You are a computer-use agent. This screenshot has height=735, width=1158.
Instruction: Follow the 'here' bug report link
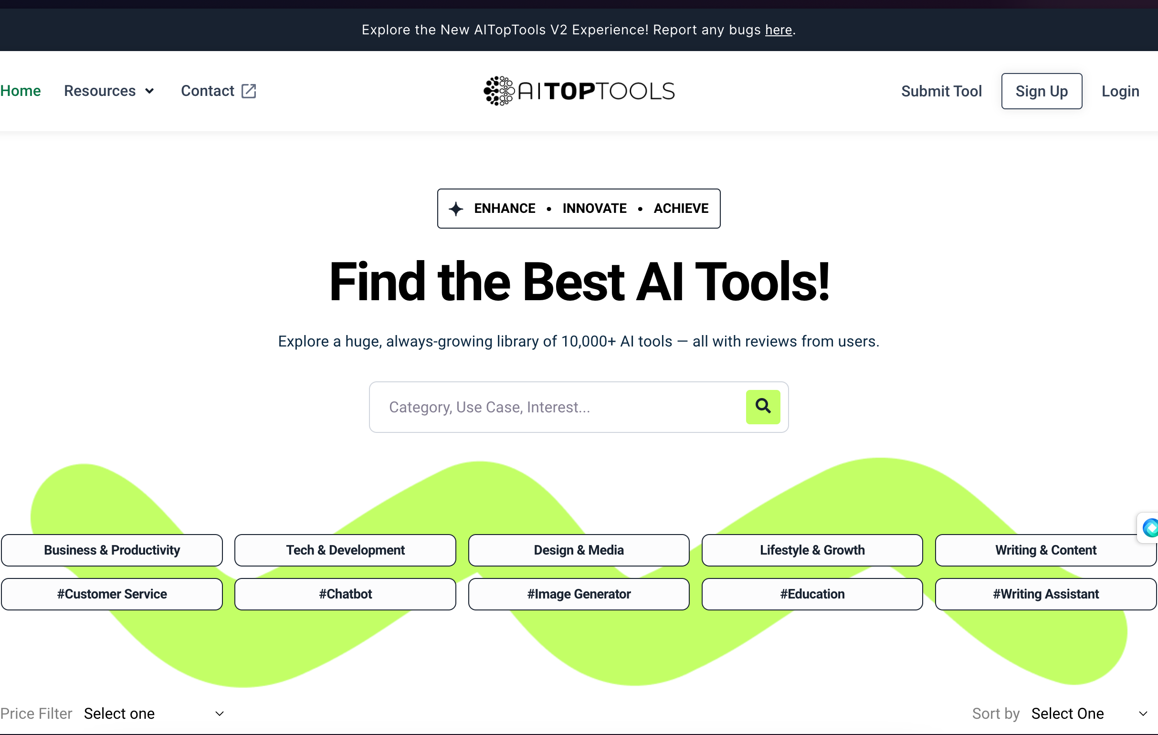(778, 30)
